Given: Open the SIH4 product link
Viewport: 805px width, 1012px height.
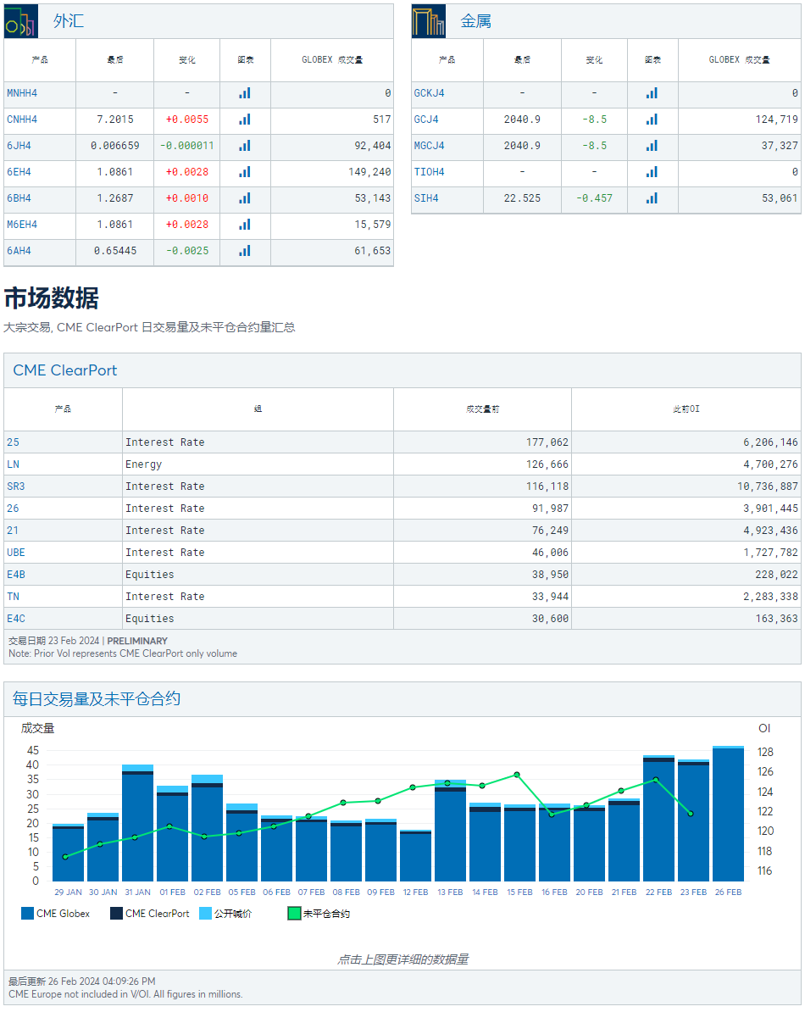Looking at the screenshot, I should click(x=426, y=198).
